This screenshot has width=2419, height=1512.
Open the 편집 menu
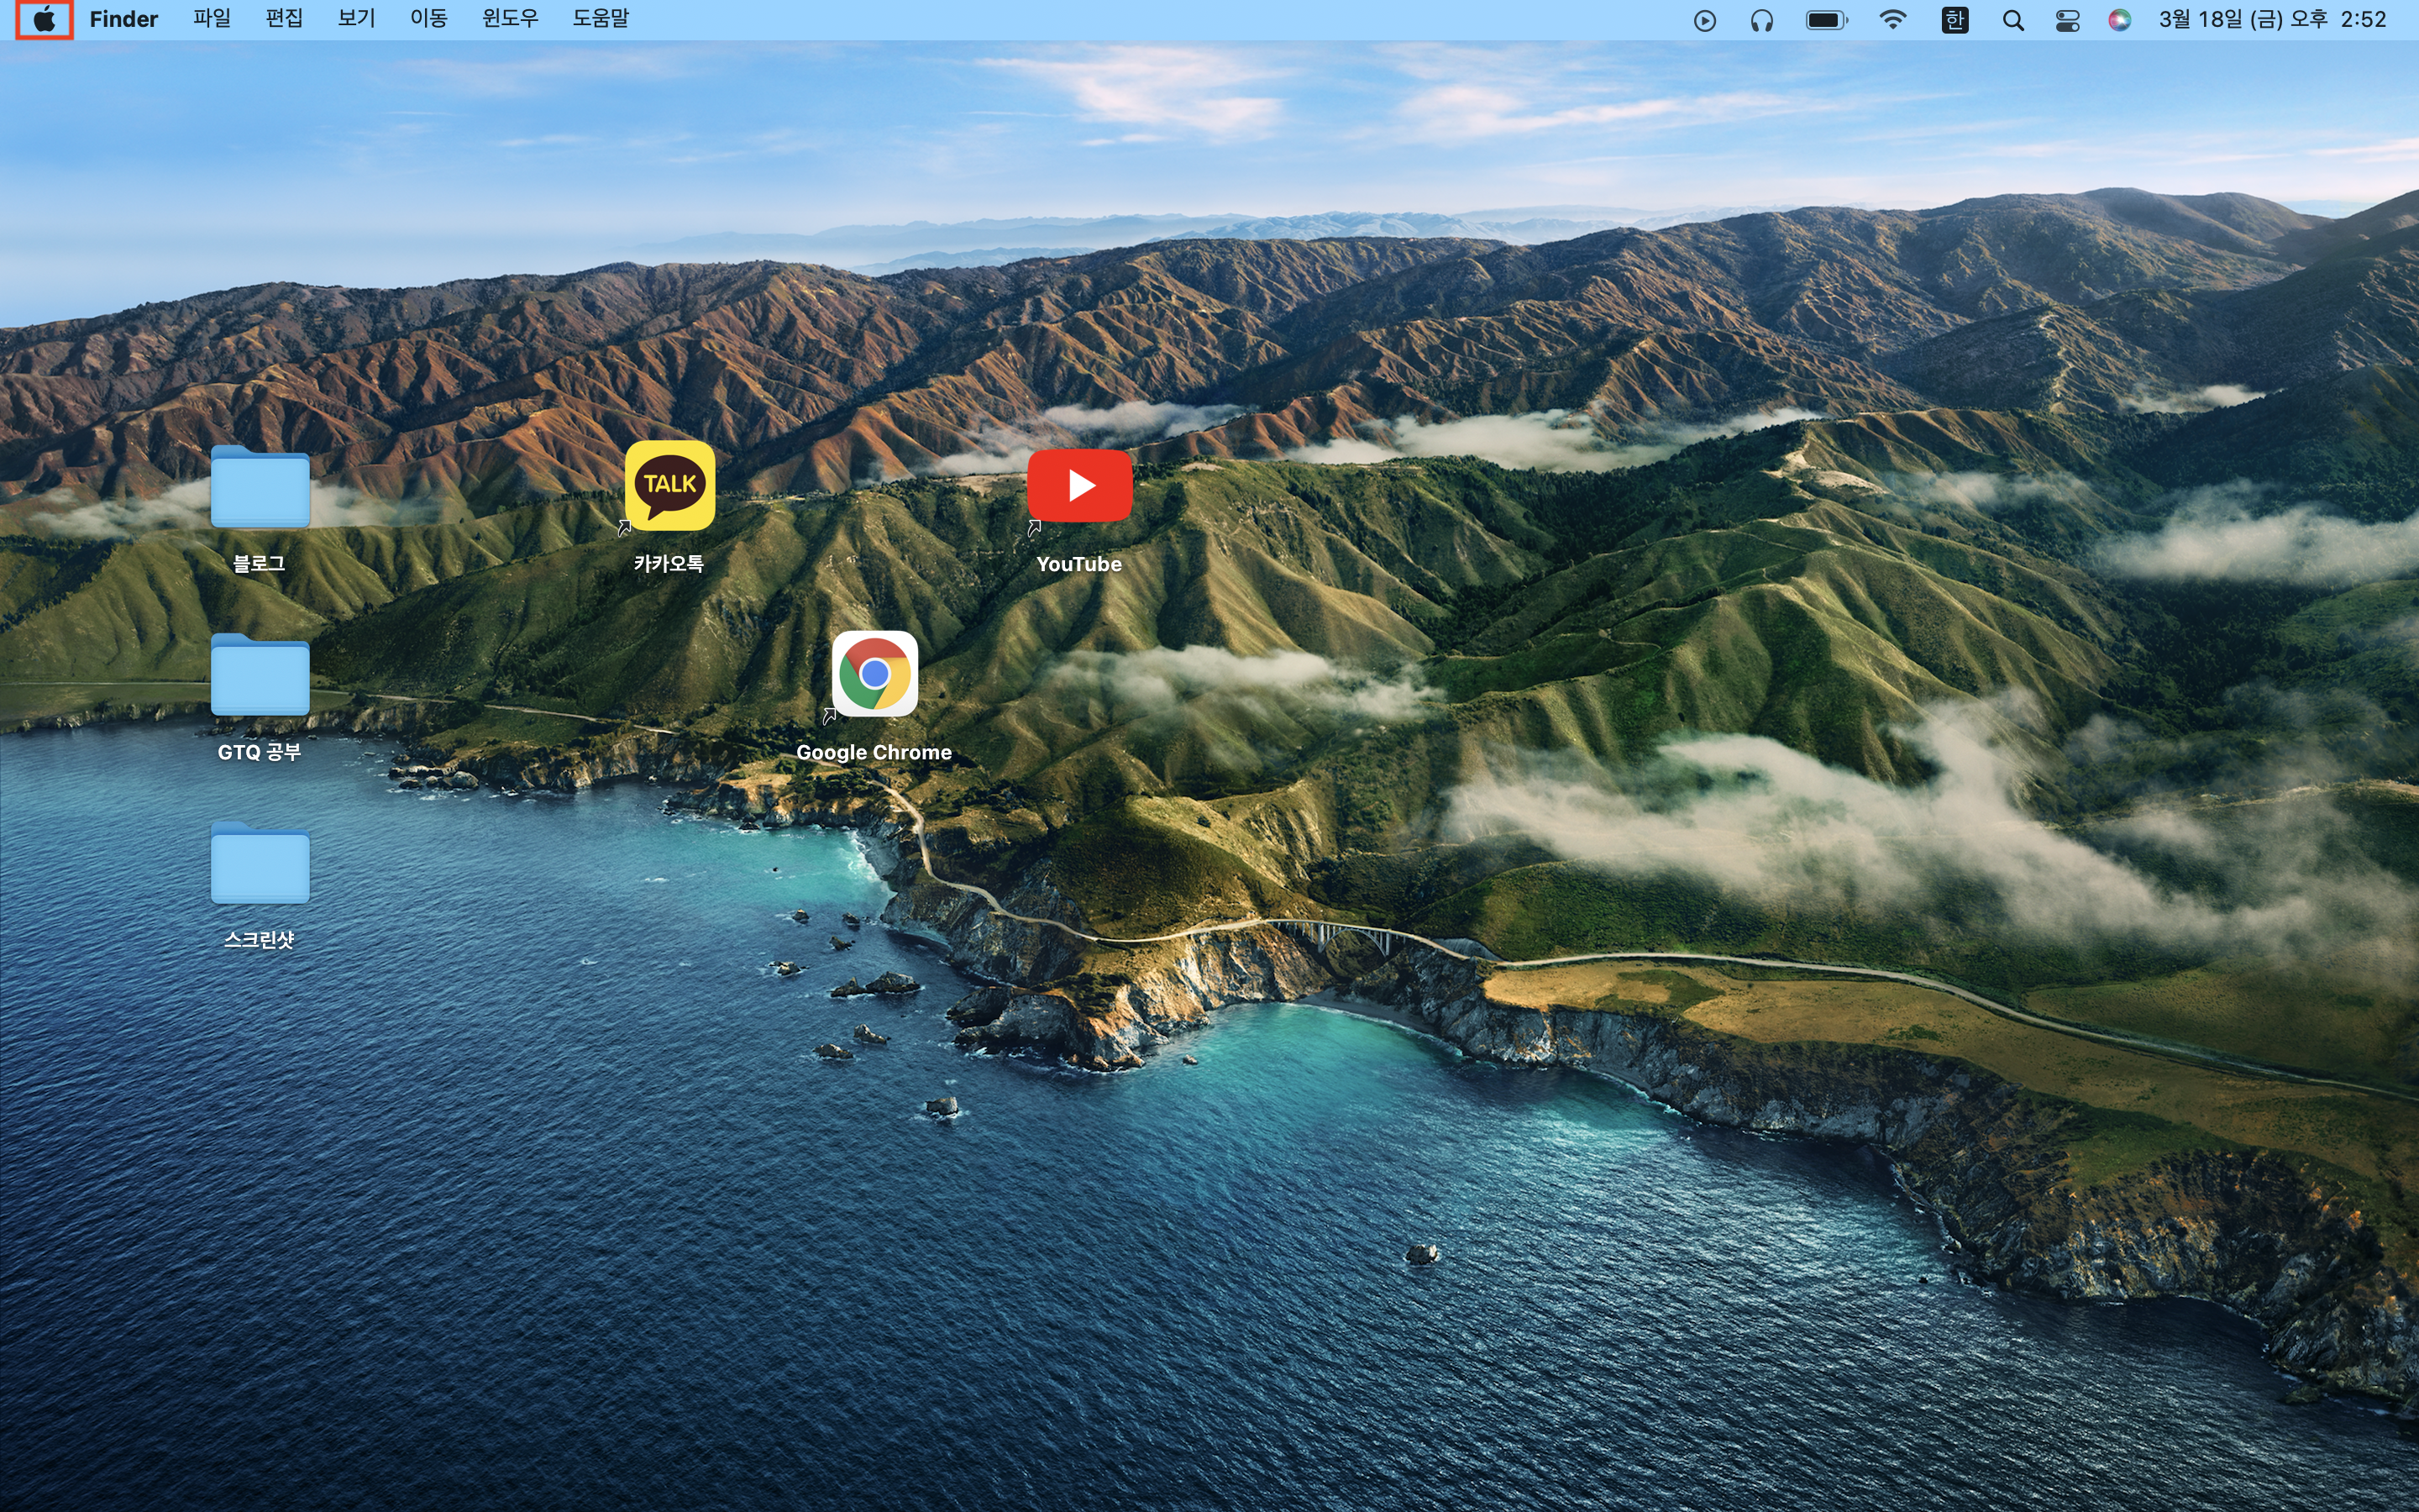284,19
